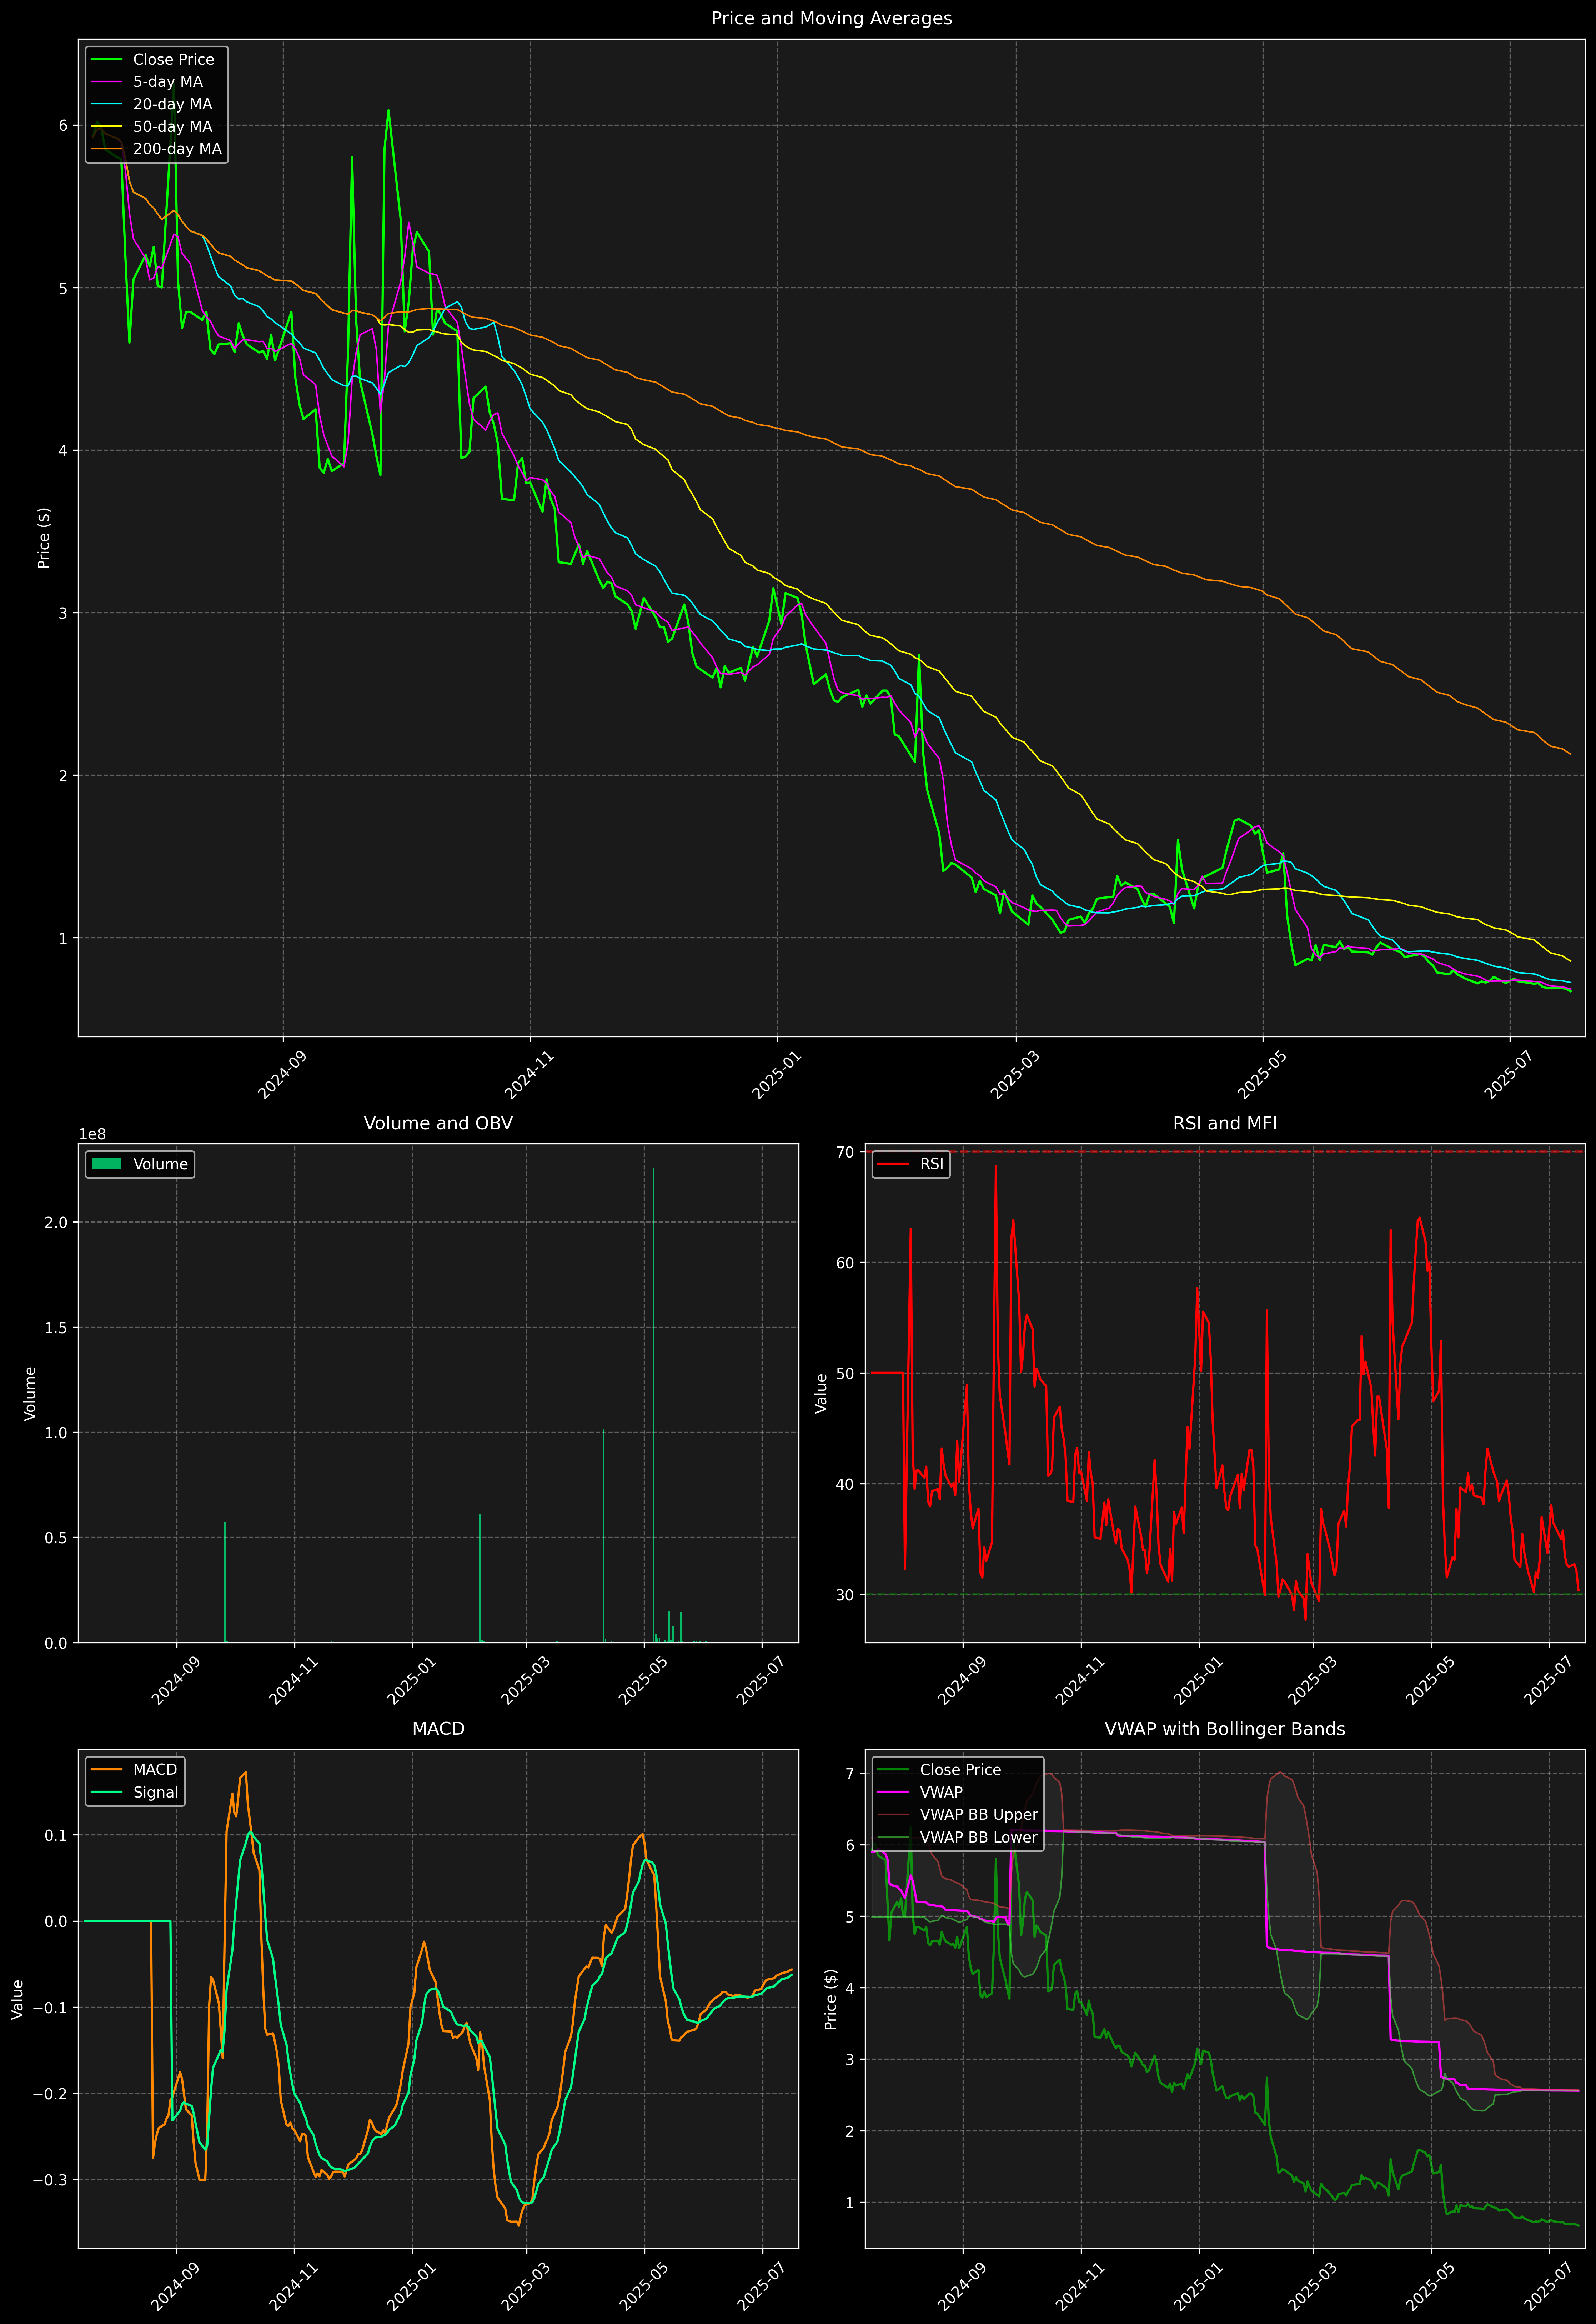Click the '2024-09' x-axis label on top chart

click(x=284, y=1074)
